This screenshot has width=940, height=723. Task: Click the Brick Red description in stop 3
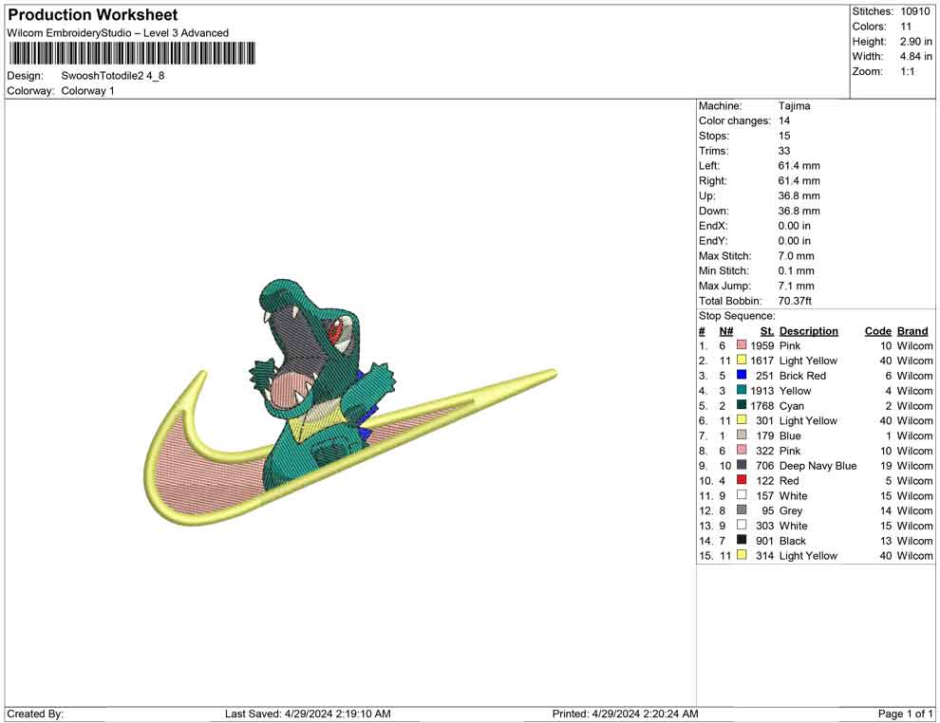(802, 376)
